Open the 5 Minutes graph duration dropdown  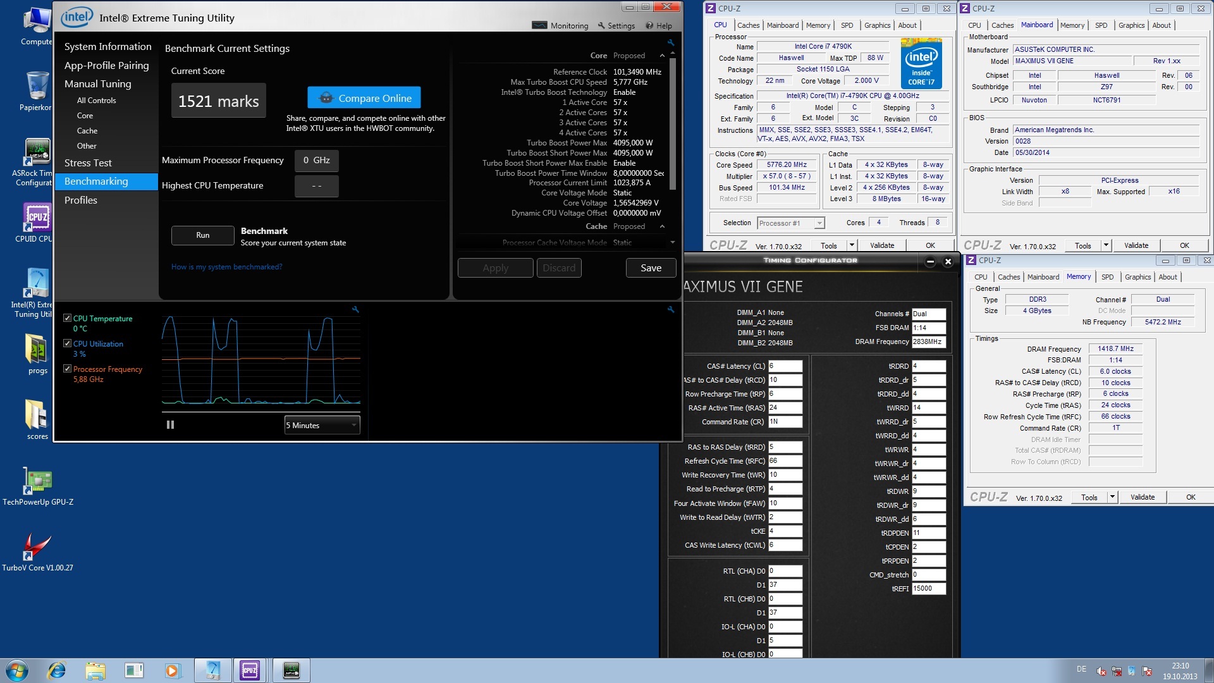point(322,425)
